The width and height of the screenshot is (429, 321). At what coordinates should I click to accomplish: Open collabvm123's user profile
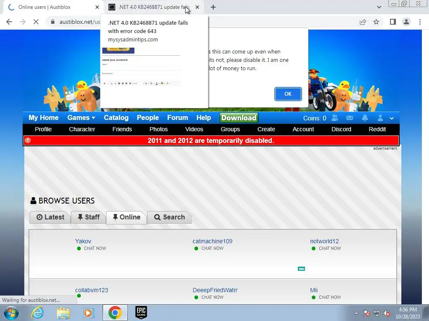[x=91, y=290]
